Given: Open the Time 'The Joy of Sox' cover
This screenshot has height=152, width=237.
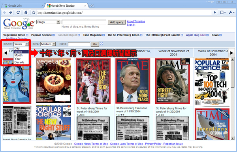Looking at the screenshot, I should 93,81.
